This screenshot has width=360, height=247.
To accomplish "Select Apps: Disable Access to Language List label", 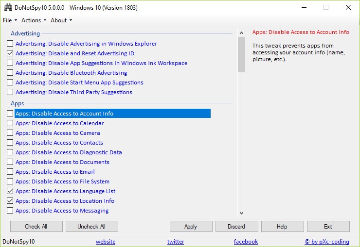I will 66,191.
